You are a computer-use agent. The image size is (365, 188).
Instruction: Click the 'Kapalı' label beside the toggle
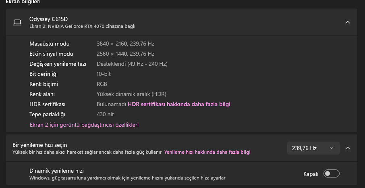coord(311,174)
